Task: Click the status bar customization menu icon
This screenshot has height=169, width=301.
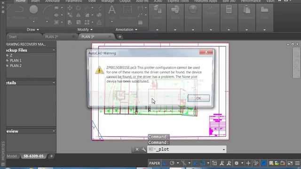Action: [x=297, y=163]
